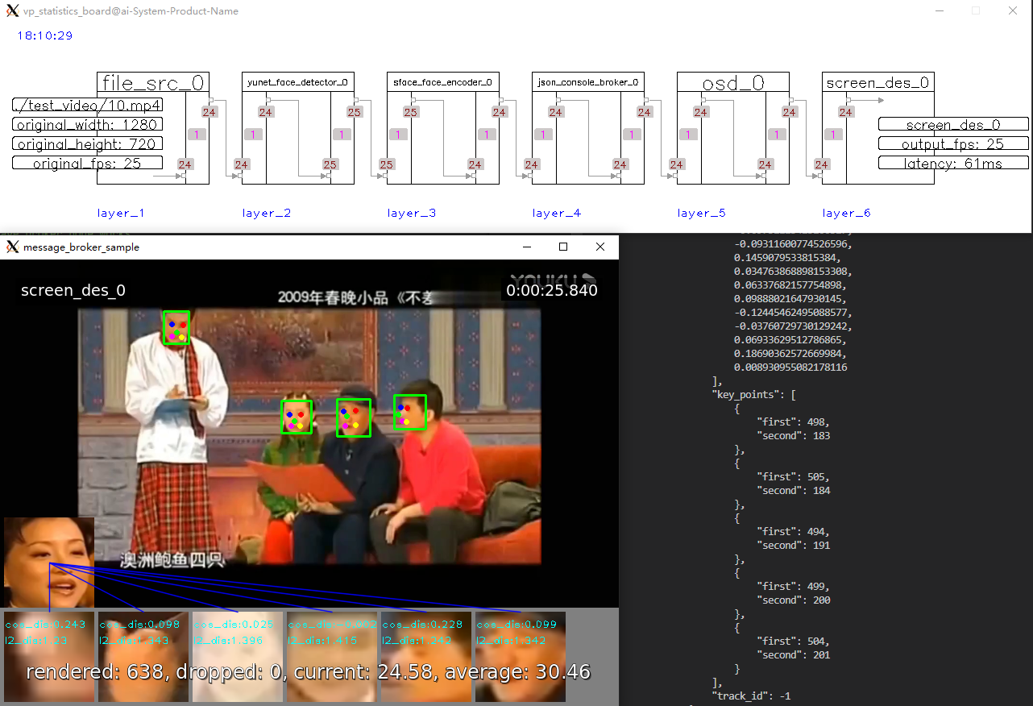The height and width of the screenshot is (706, 1033).
Task: Click the original_fps: 25 label
Action: 88,163
